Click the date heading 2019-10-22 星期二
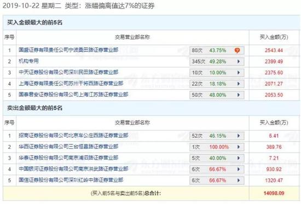 [32, 6]
